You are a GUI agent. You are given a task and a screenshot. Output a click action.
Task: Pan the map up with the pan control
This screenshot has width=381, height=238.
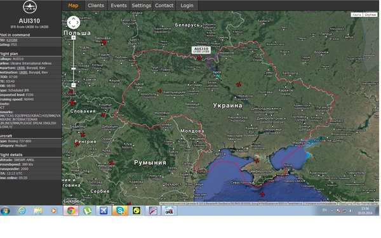(x=74, y=18)
